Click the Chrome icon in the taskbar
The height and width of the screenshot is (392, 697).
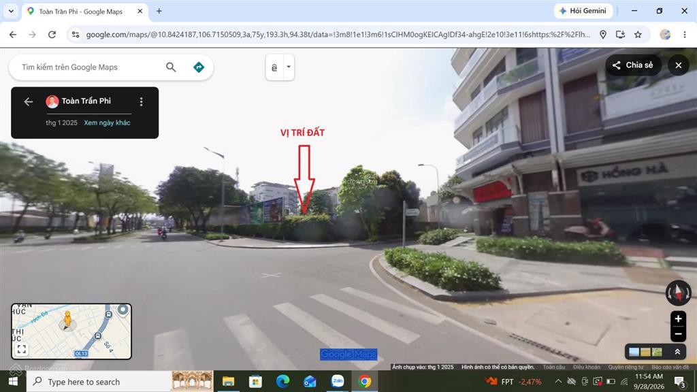(365, 381)
